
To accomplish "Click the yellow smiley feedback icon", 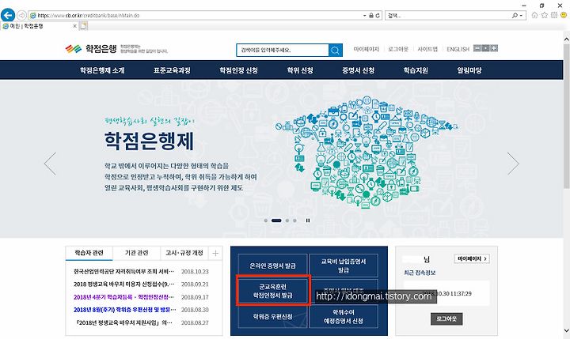I will 564,15.
